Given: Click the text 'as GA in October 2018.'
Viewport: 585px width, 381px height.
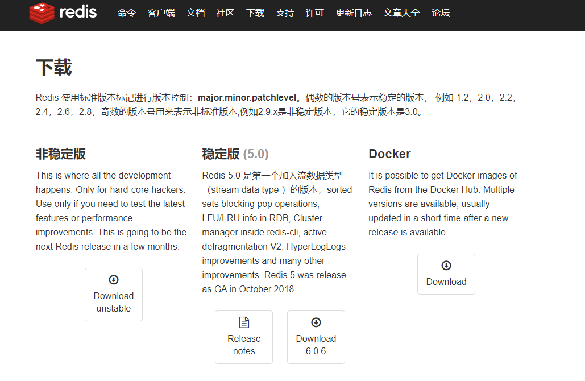Looking at the screenshot, I should [249, 289].
